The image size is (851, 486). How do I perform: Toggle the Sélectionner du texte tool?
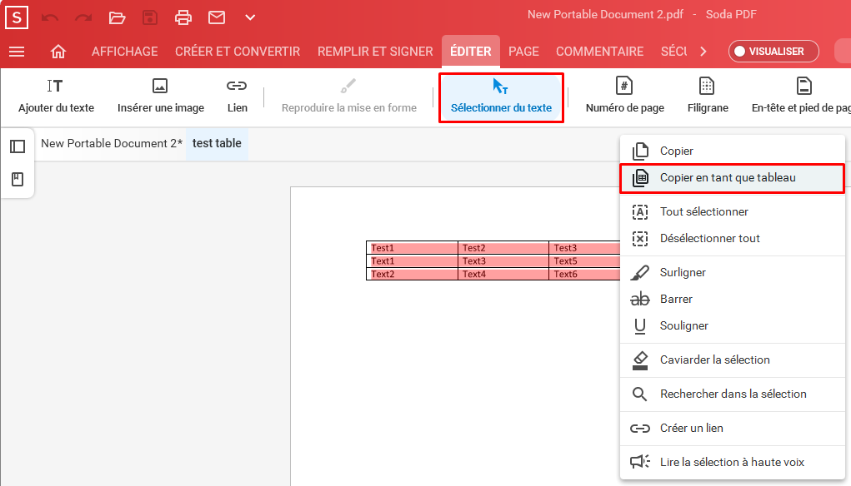click(500, 94)
